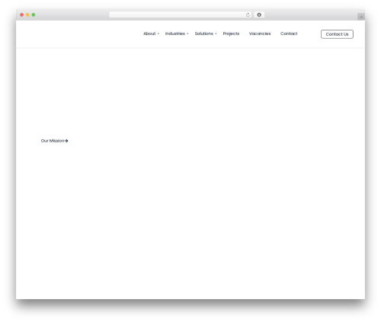381x322 pixels.
Task: Go to the Vacancies page
Action: coord(260,33)
